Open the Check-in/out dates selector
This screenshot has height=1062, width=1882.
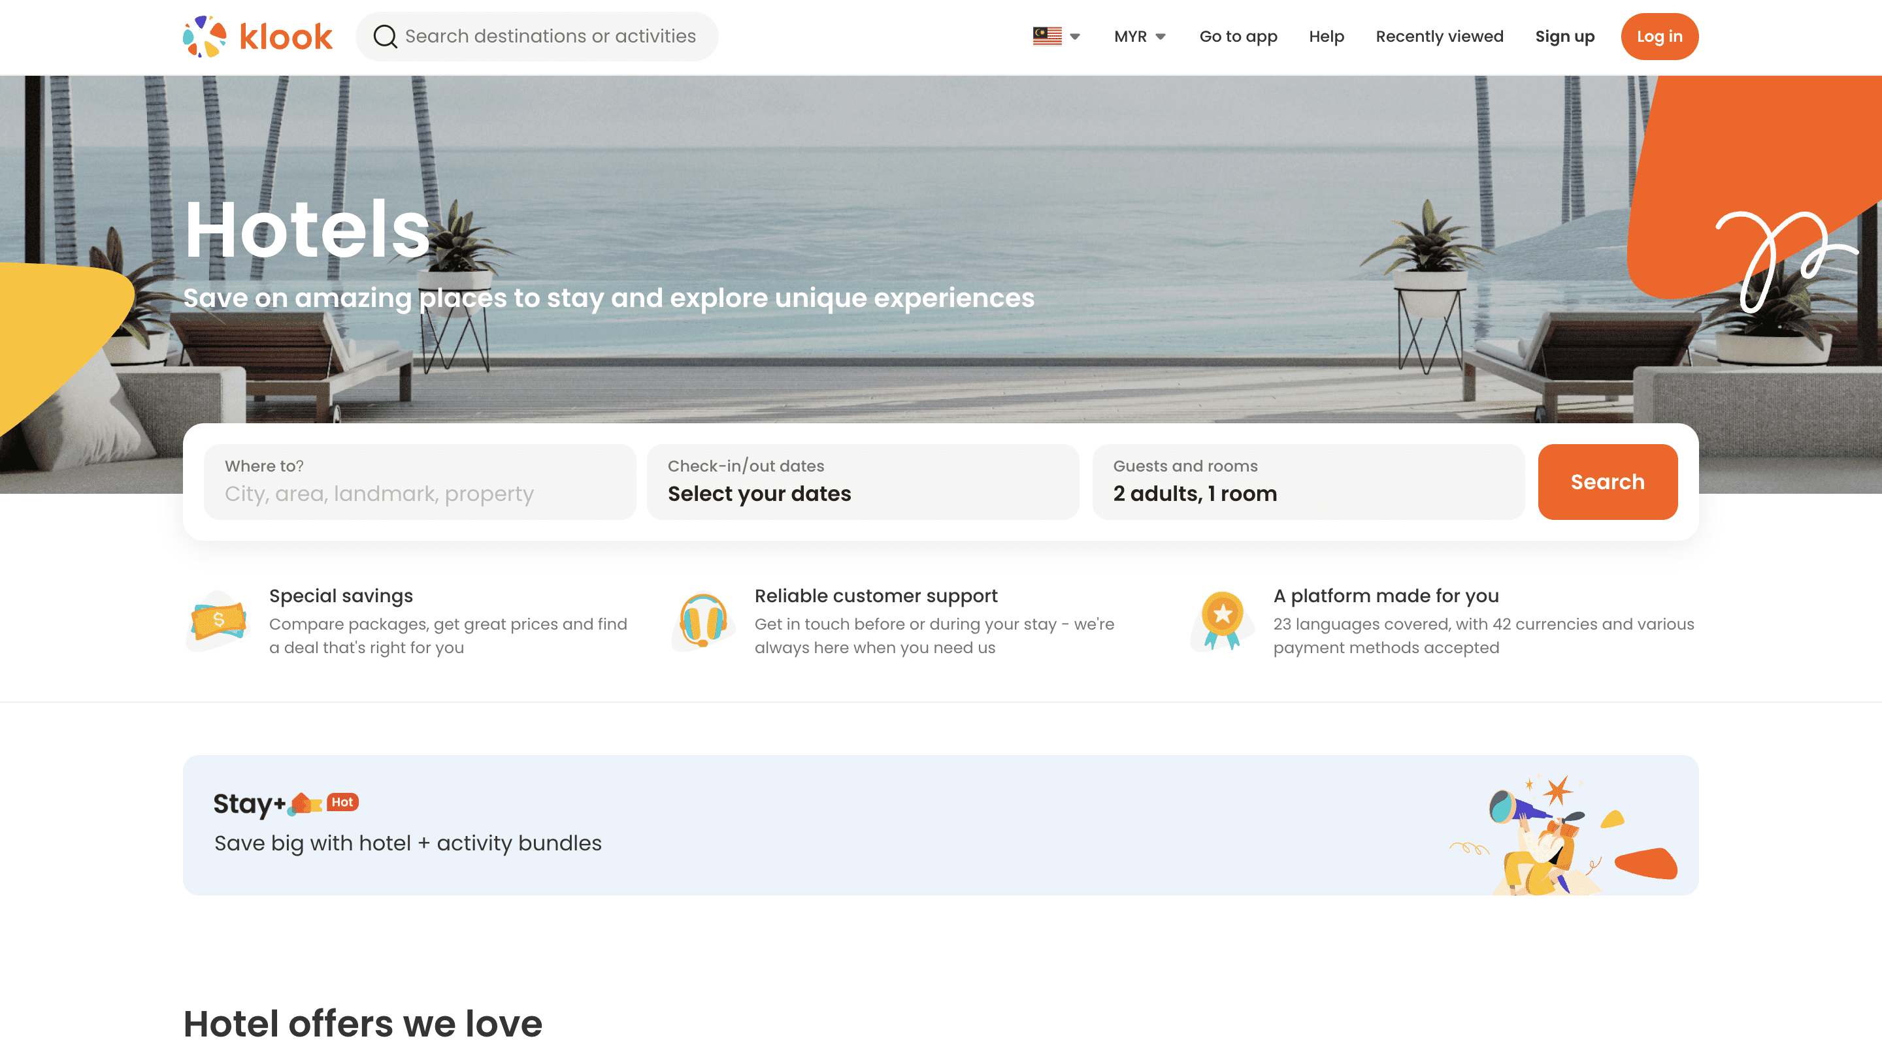click(862, 482)
